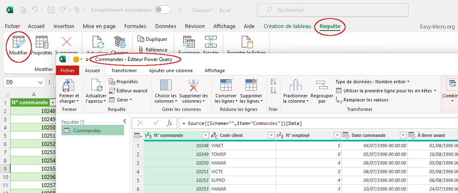Select column A header in Excel

[34, 94]
